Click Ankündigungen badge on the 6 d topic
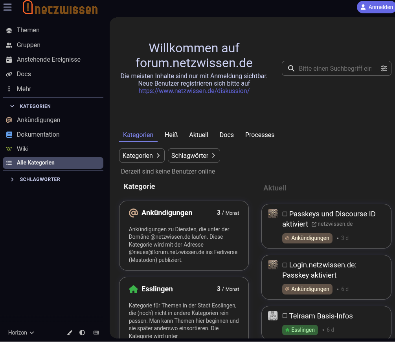 coord(307,289)
